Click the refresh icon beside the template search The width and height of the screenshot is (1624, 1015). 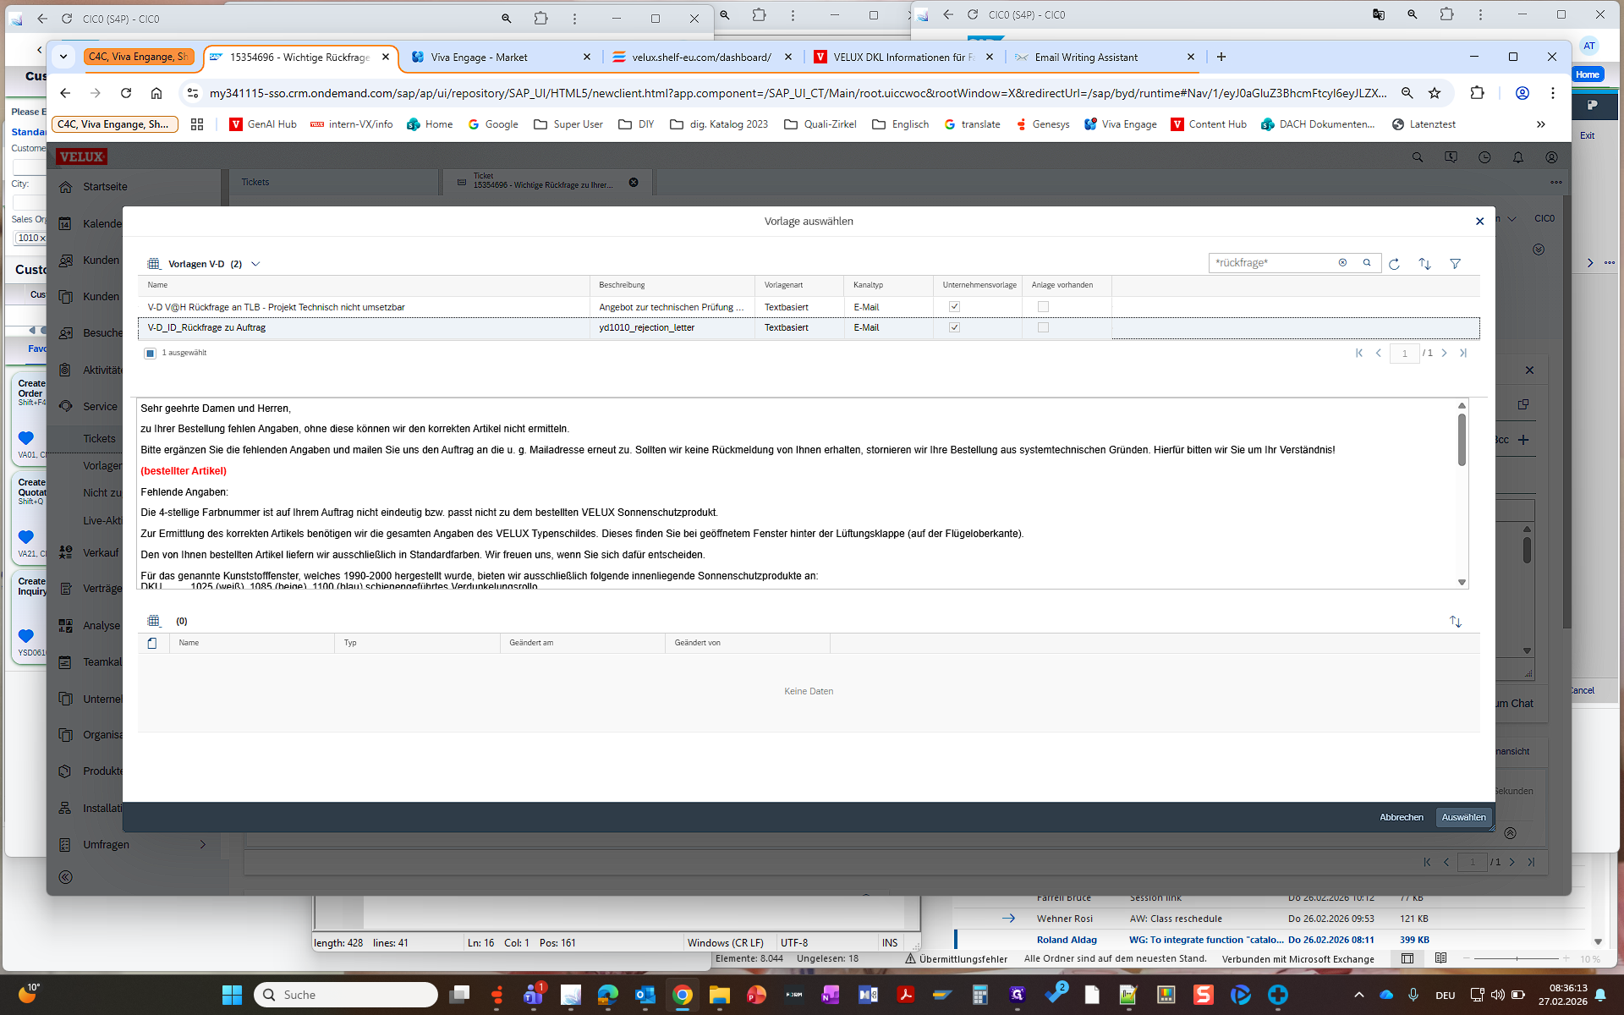[x=1394, y=264]
